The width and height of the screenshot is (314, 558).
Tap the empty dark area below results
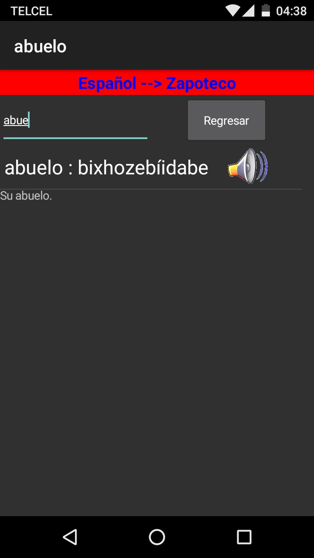pyautogui.click(x=157, y=357)
